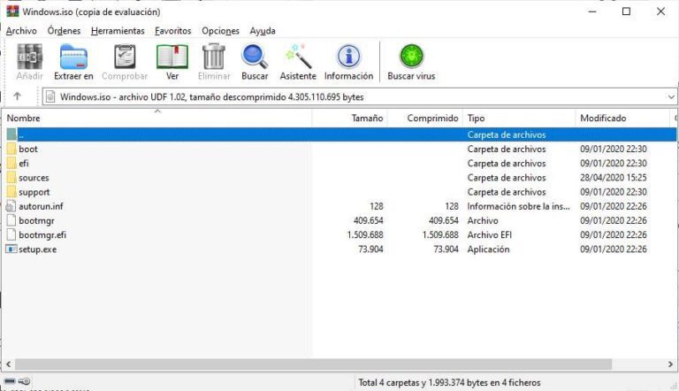Click the scroll left arrow
The height and width of the screenshot is (391, 679).
(8, 364)
